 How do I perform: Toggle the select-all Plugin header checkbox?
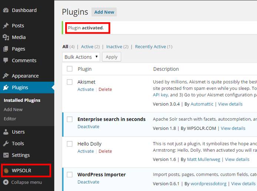point(70,69)
